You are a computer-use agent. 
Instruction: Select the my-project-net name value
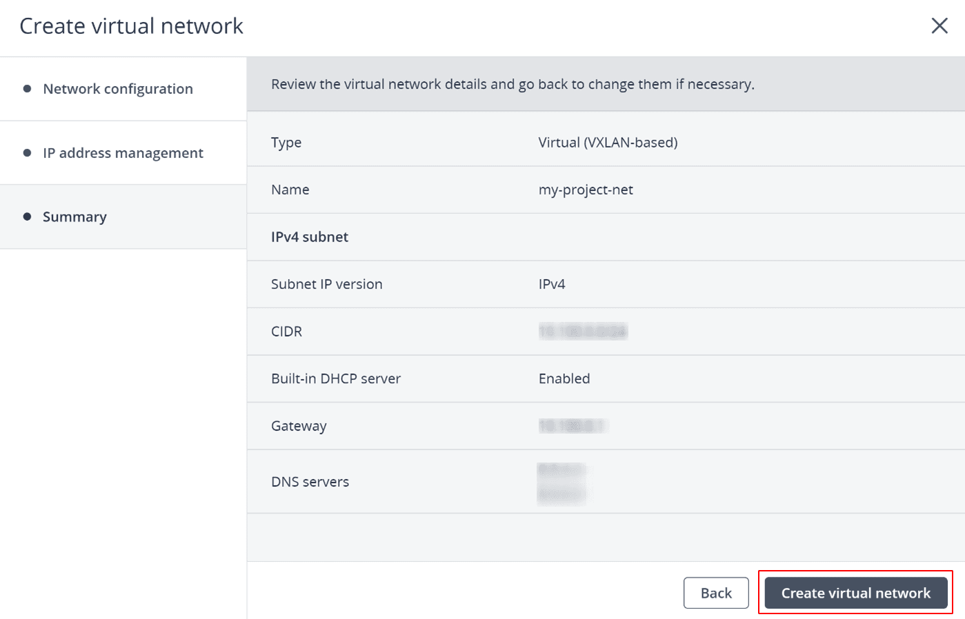click(x=586, y=190)
